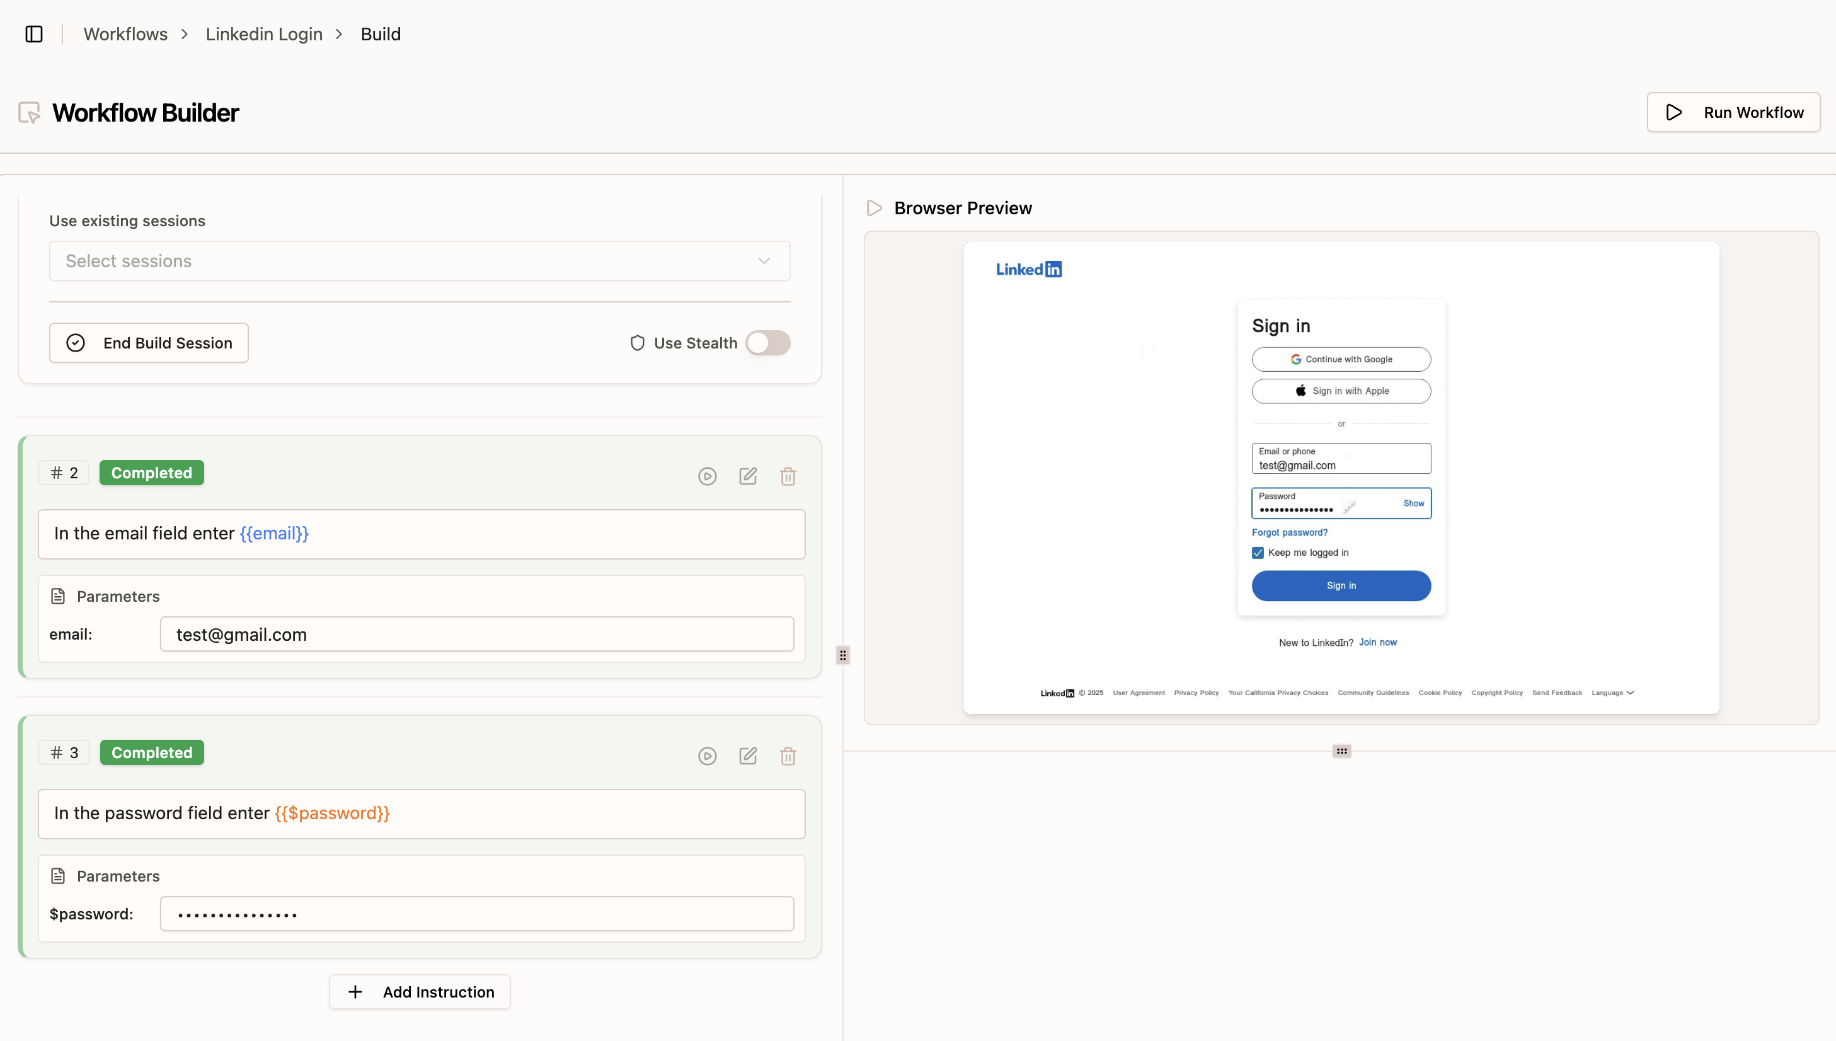The image size is (1836, 1041).
Task: Edit instruction #3 with the pencil icon
Action: tap(747, 755)
